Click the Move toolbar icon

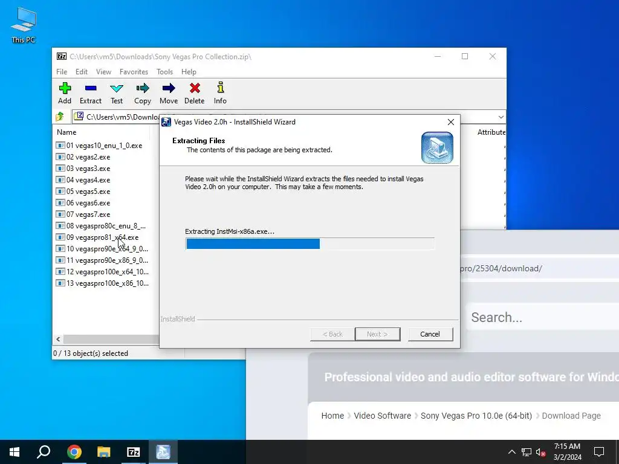pos(169,94)
